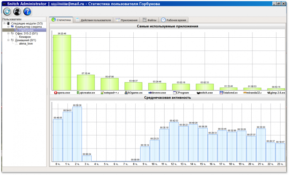Click the Refresh toolbar button
This screenshot has width=289, height=175.
pos(7,12)
